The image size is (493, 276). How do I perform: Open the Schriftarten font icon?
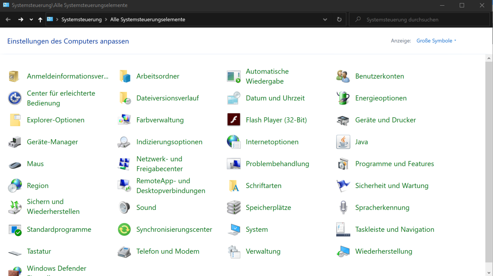click(234, 186)
